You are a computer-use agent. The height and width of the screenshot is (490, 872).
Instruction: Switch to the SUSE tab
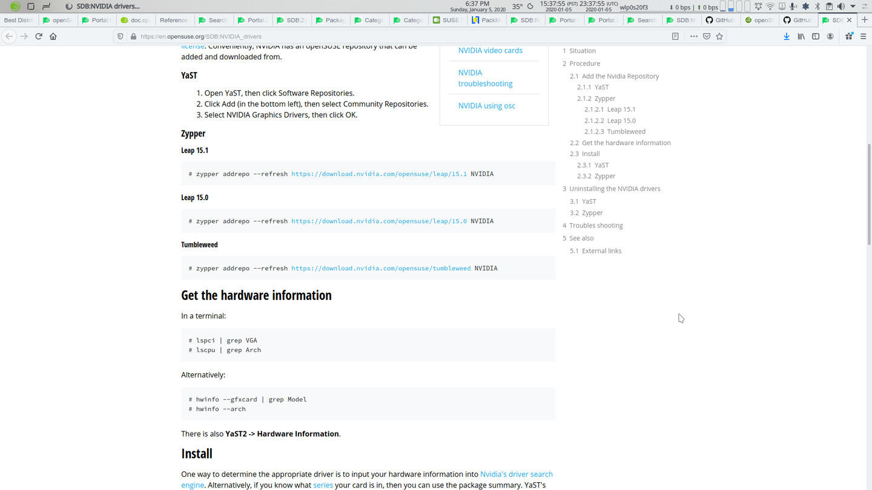pyautogui.click(x=447, y=20)
